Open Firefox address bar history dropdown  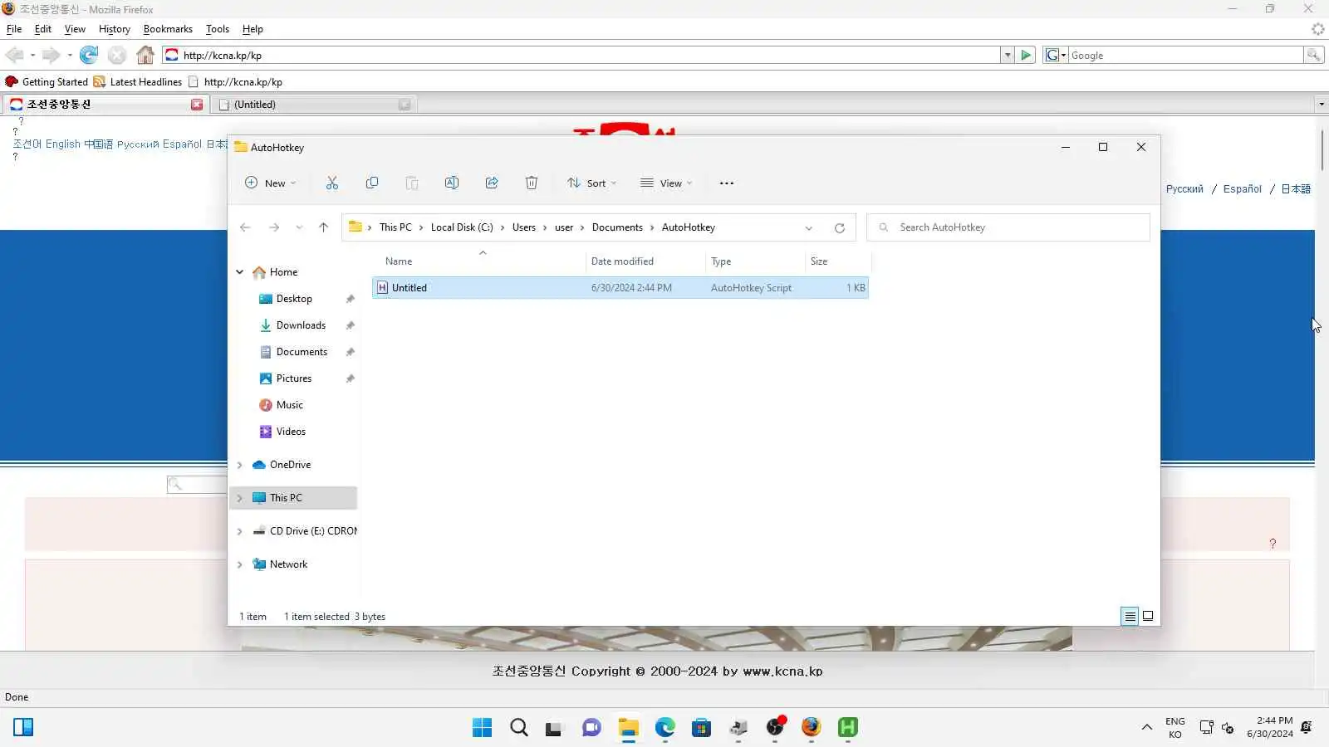click(x=1008, y=56)
